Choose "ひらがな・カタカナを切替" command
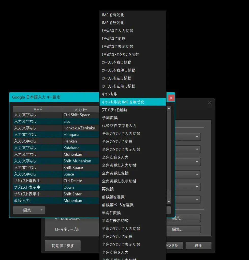Viewport: 249px width, 260px height. 133,54
